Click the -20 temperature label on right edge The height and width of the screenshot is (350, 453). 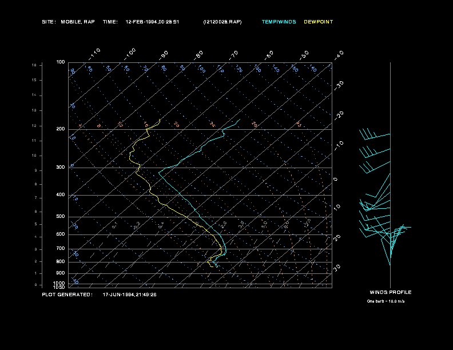click(x=339, y=116)
